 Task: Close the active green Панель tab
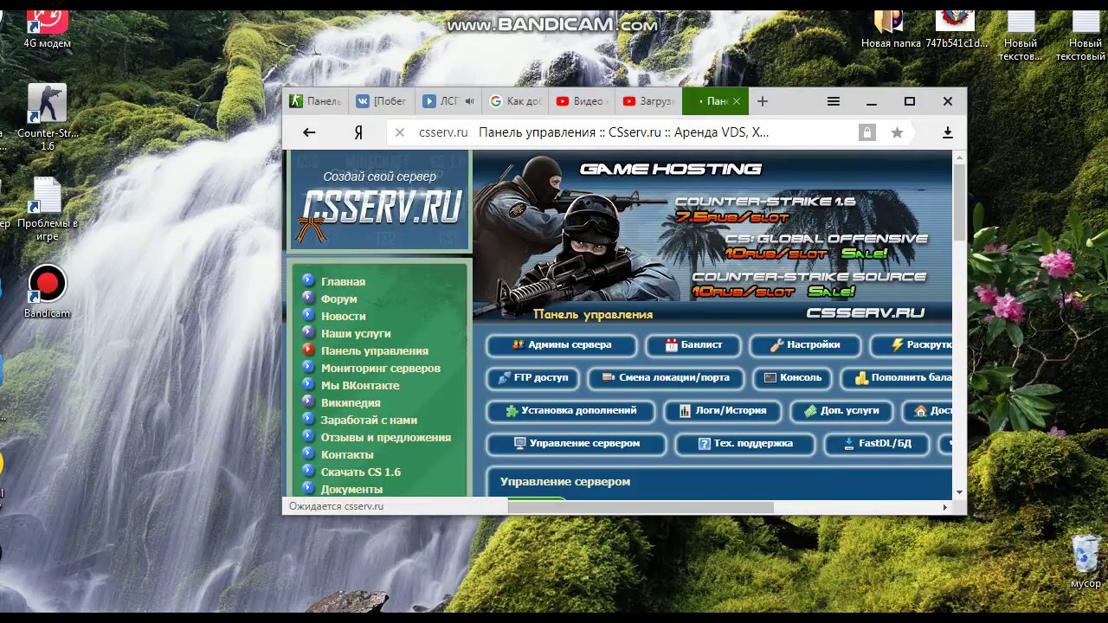pos(737,101)
